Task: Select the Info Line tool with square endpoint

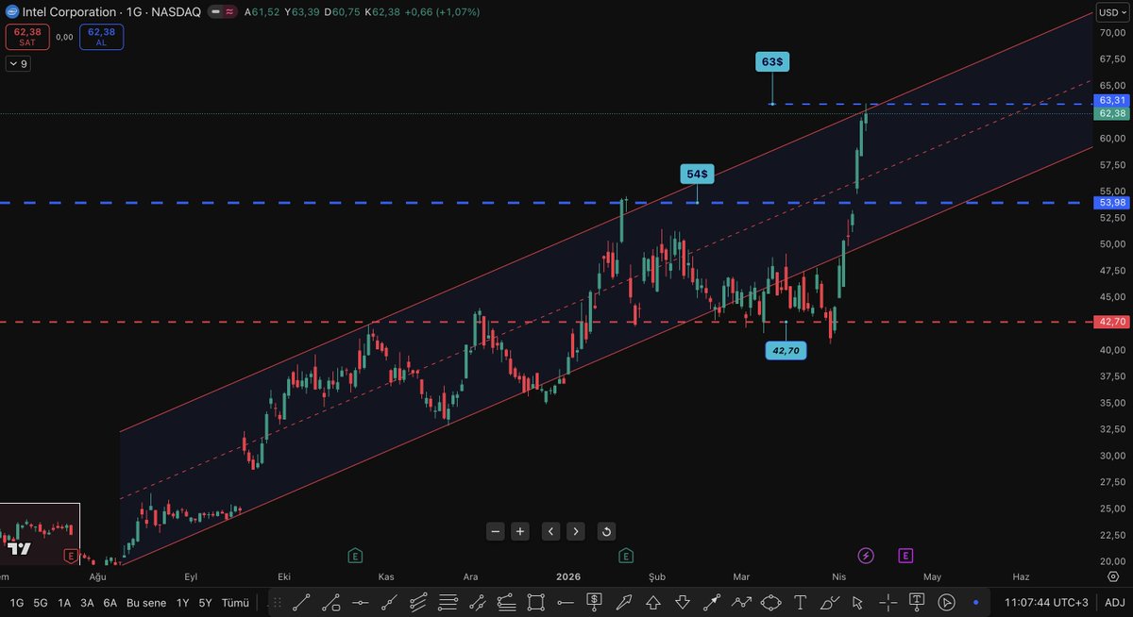Action: point(331,602)
